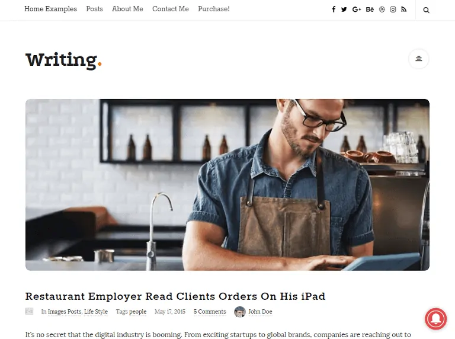This screenshot has width=455, height=339.
Task: Toggle the round sidebar menu button
Action: coord(419,59)
